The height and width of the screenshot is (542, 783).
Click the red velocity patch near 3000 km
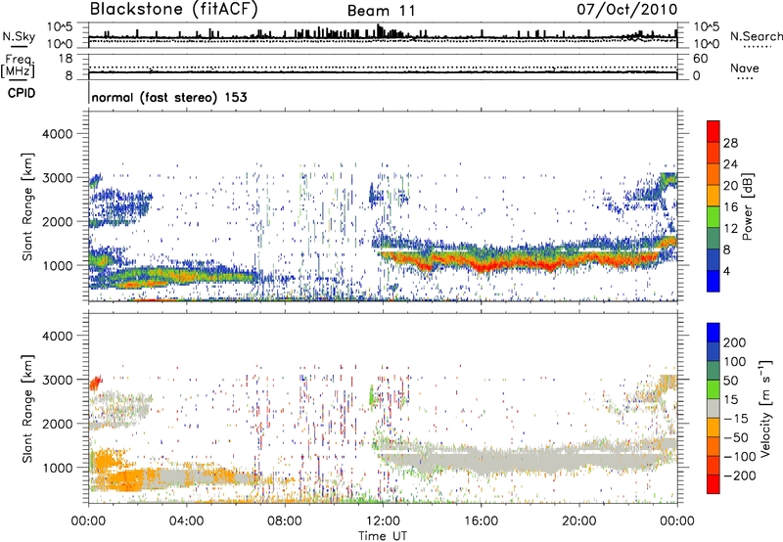pos(95,383)
